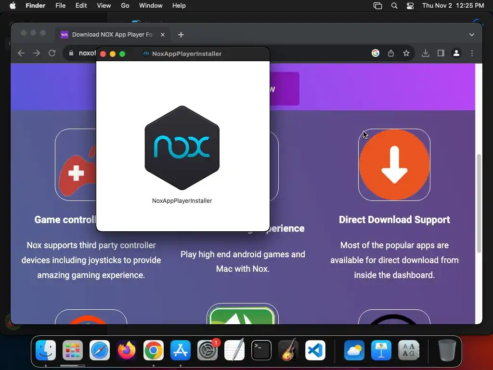Open Chrome downloads icon
This screenshot has width=493, height=370.
click(x=426, y=53)
